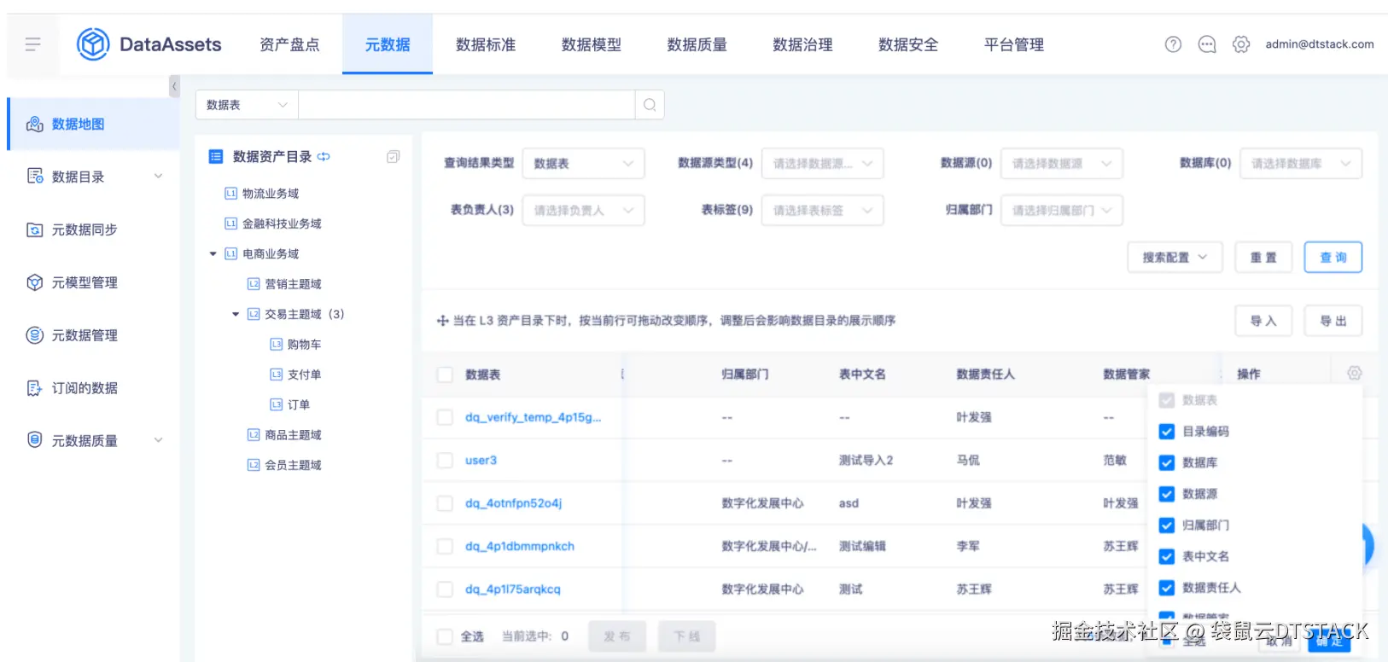
Task: Collapse the sidebar with the arrow handle
Action: (x=174, y=86)
